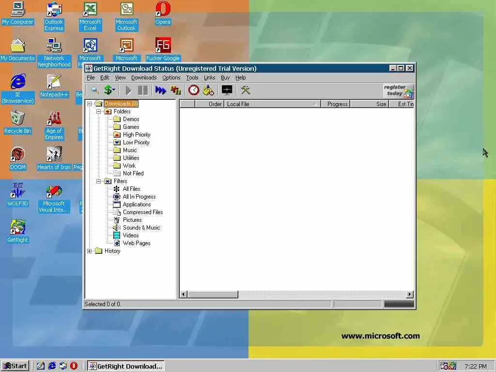The width and height of the screenshot is (496, 372).
Task: Sort by the Local File column header
Action: pyautogui.click(x=272, y=104)
